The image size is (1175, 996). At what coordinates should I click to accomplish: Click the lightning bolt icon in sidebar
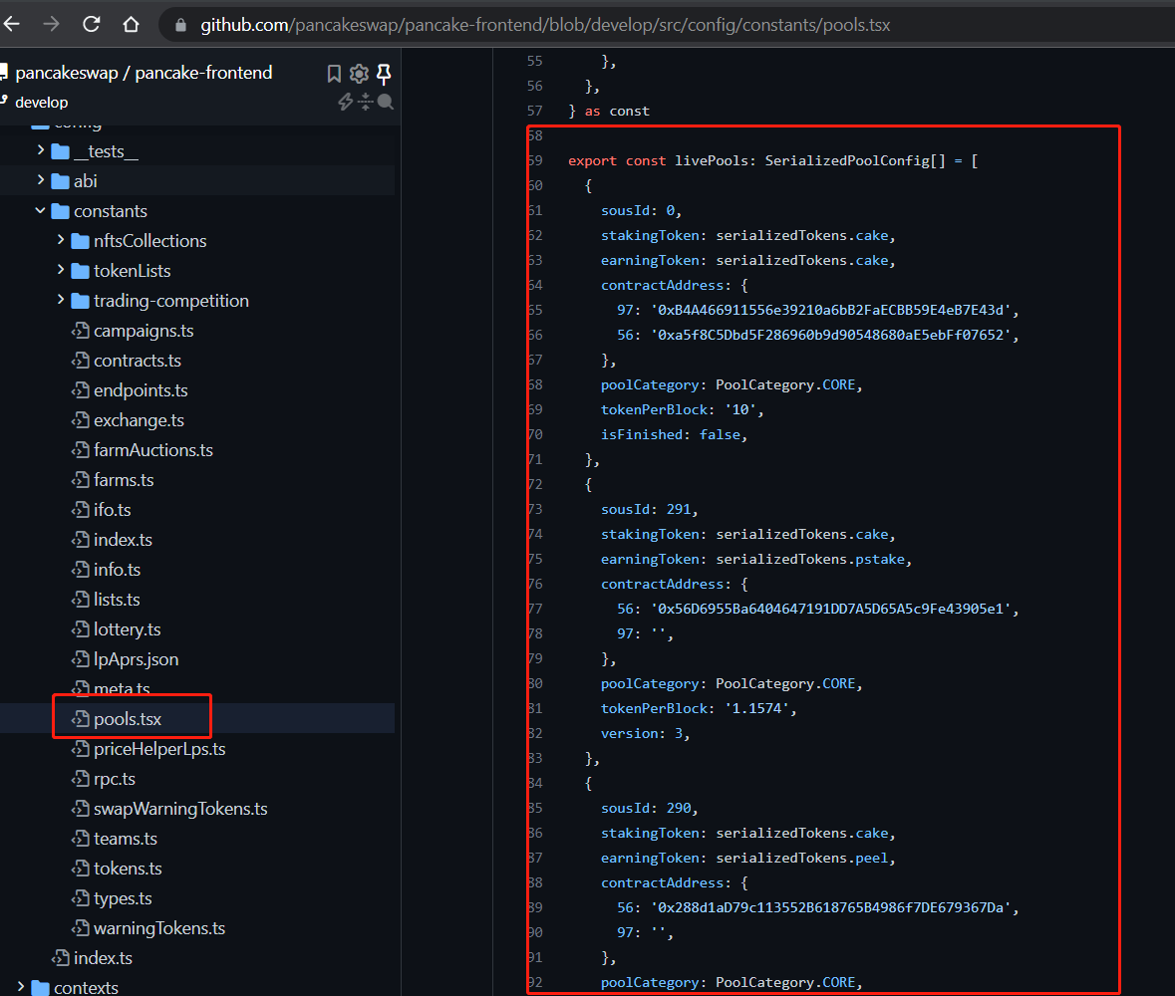[346, 102]
